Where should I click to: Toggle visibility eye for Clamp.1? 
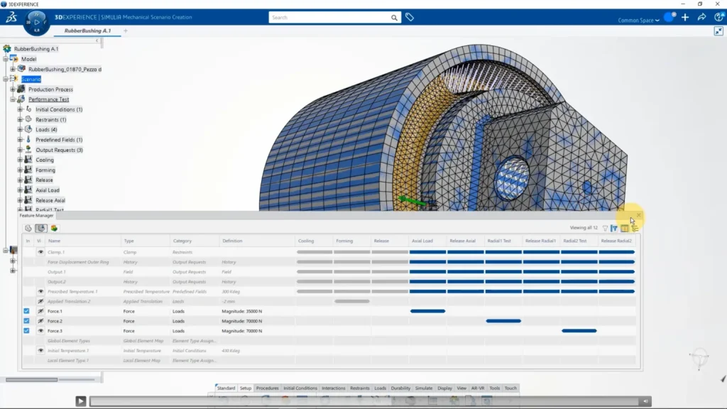pyautogui.click(x=40, y=252)
